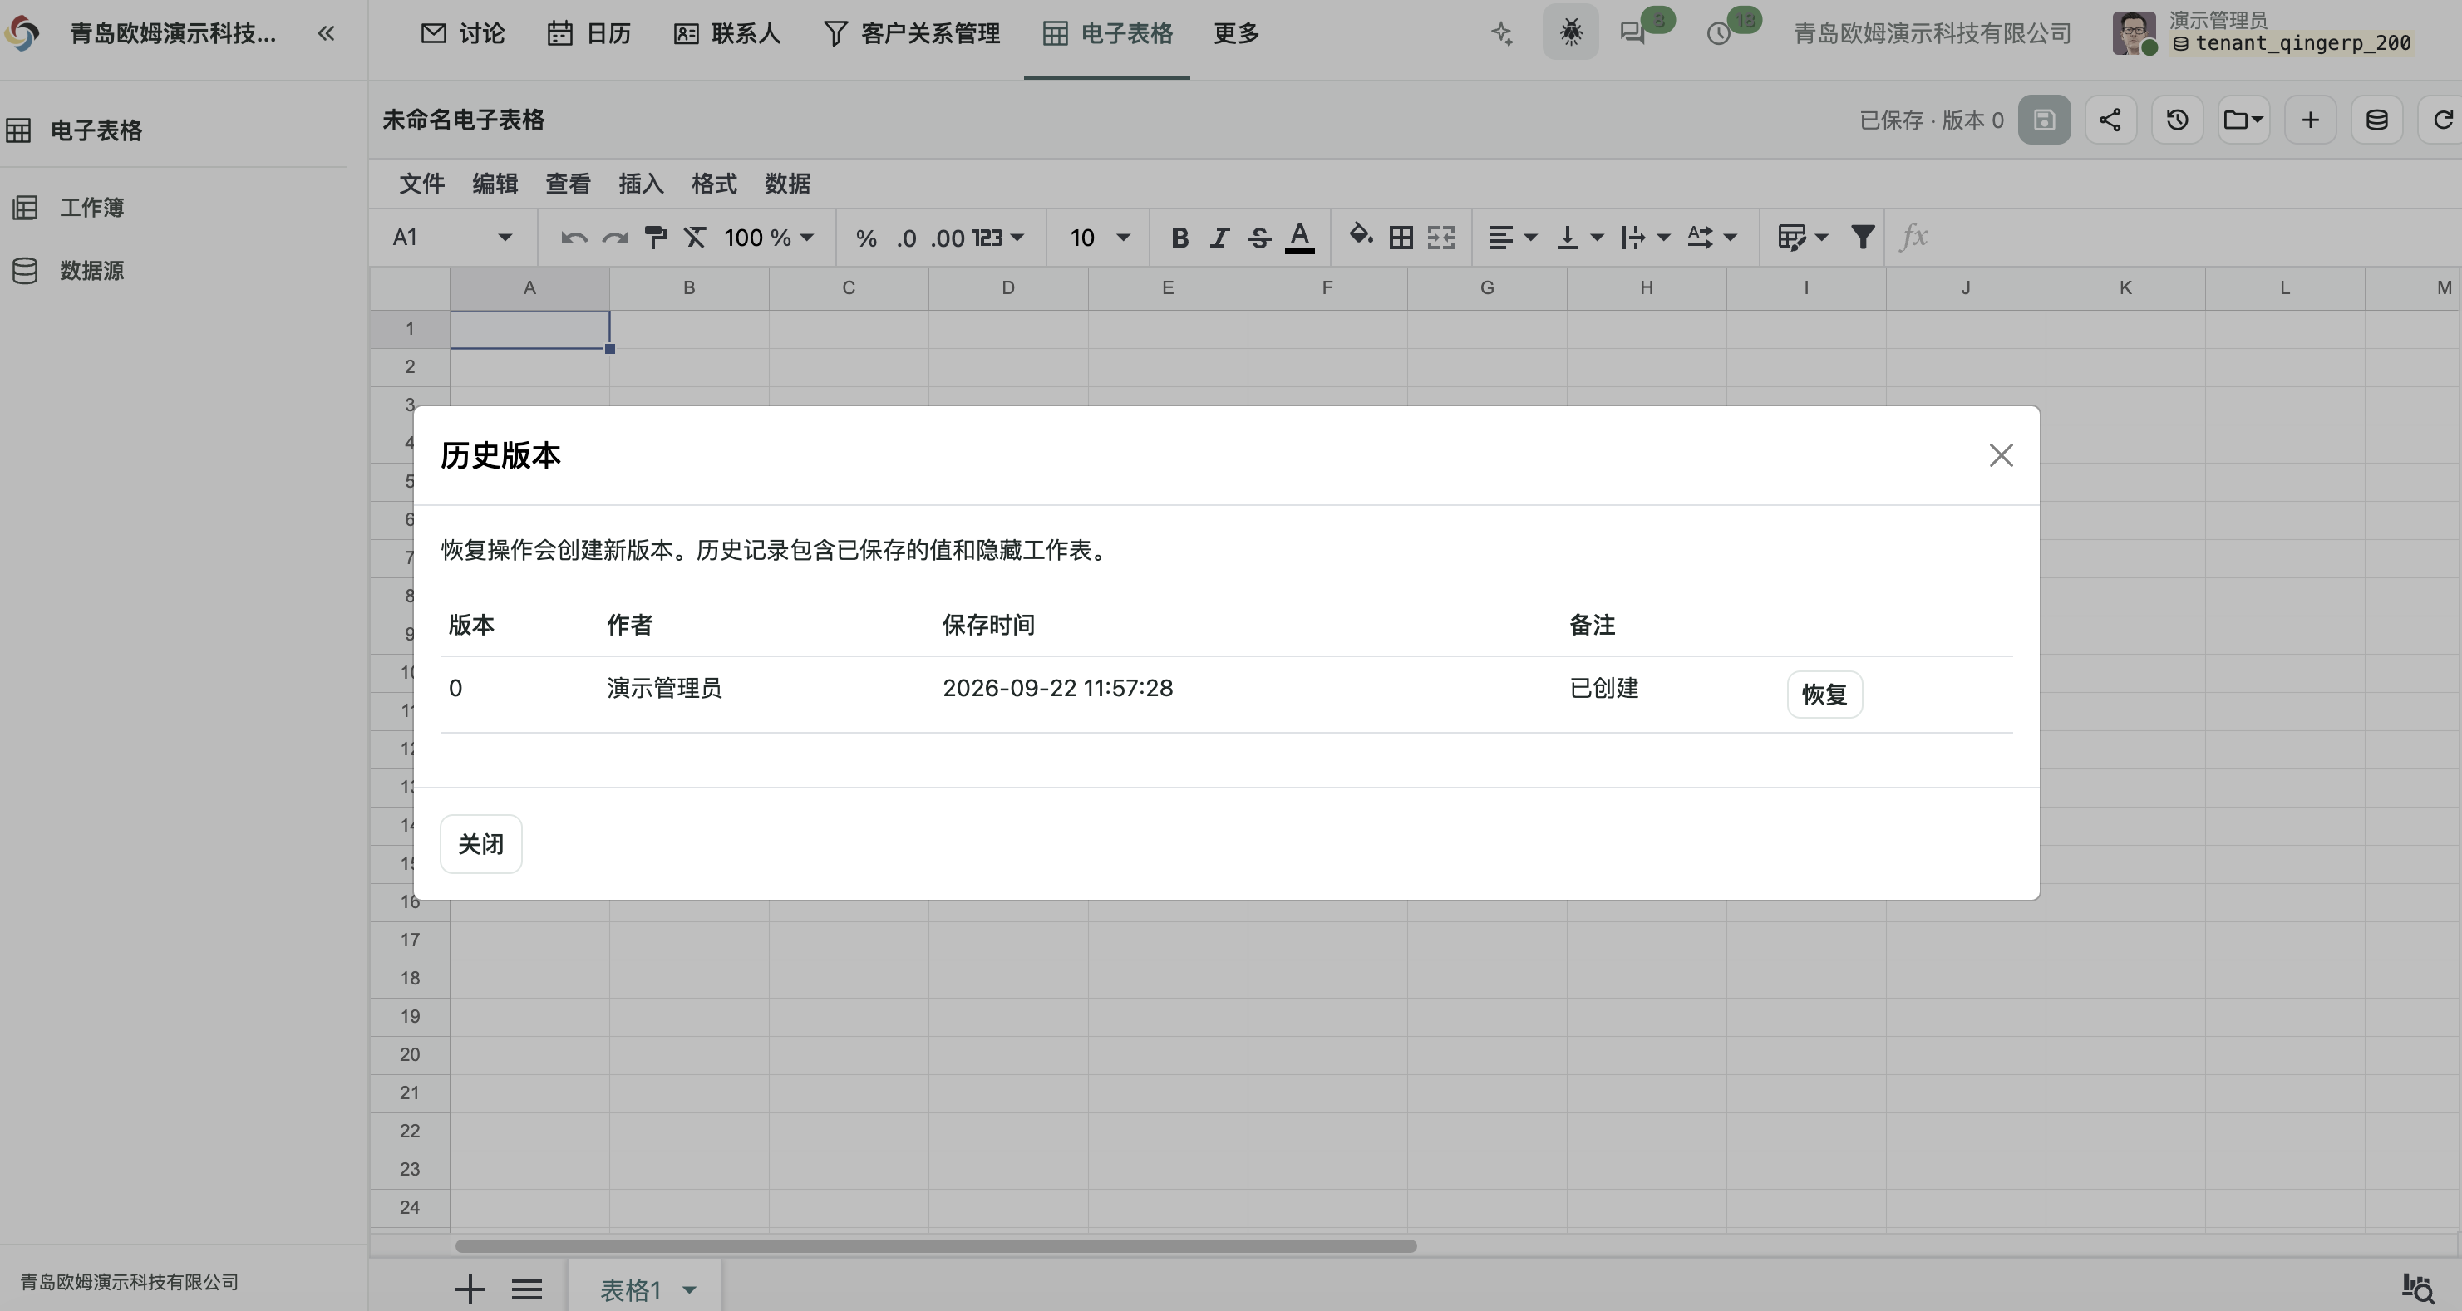Open the text rotation dropdown

coord(1711,237)
